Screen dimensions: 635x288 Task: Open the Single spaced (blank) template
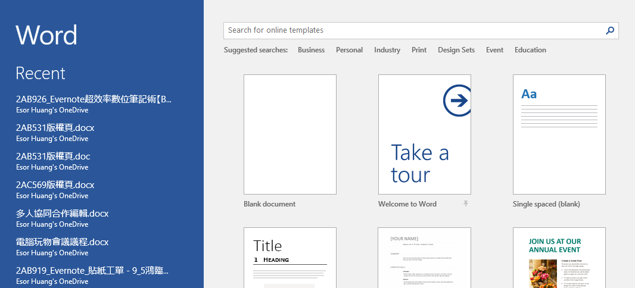559,134
